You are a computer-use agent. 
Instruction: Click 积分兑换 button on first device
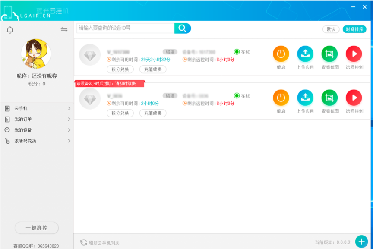pos(120,69)
